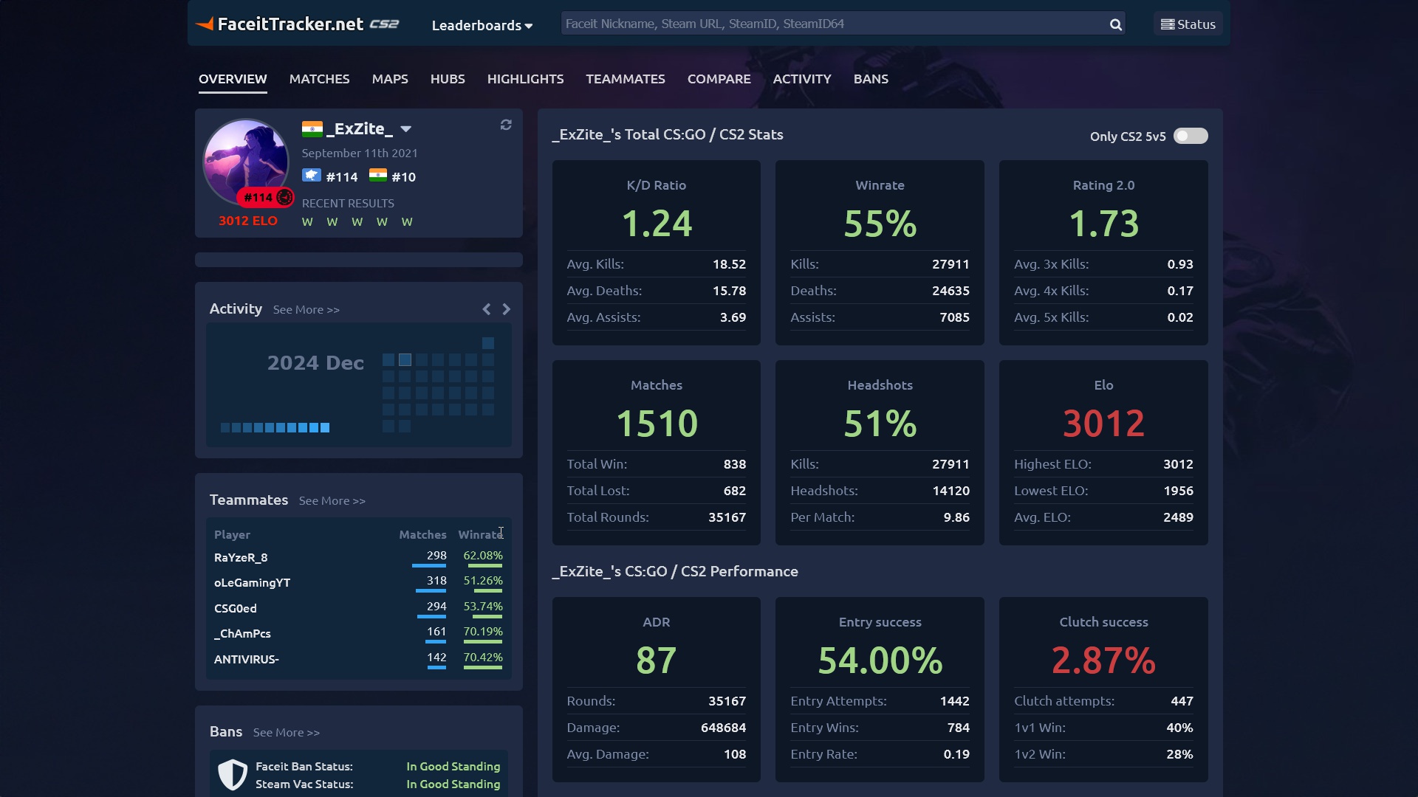This screenshot has height=797, width=1418.
Task: Open teammate RaYzeR_8 profile
Action: tap(241, 558)
